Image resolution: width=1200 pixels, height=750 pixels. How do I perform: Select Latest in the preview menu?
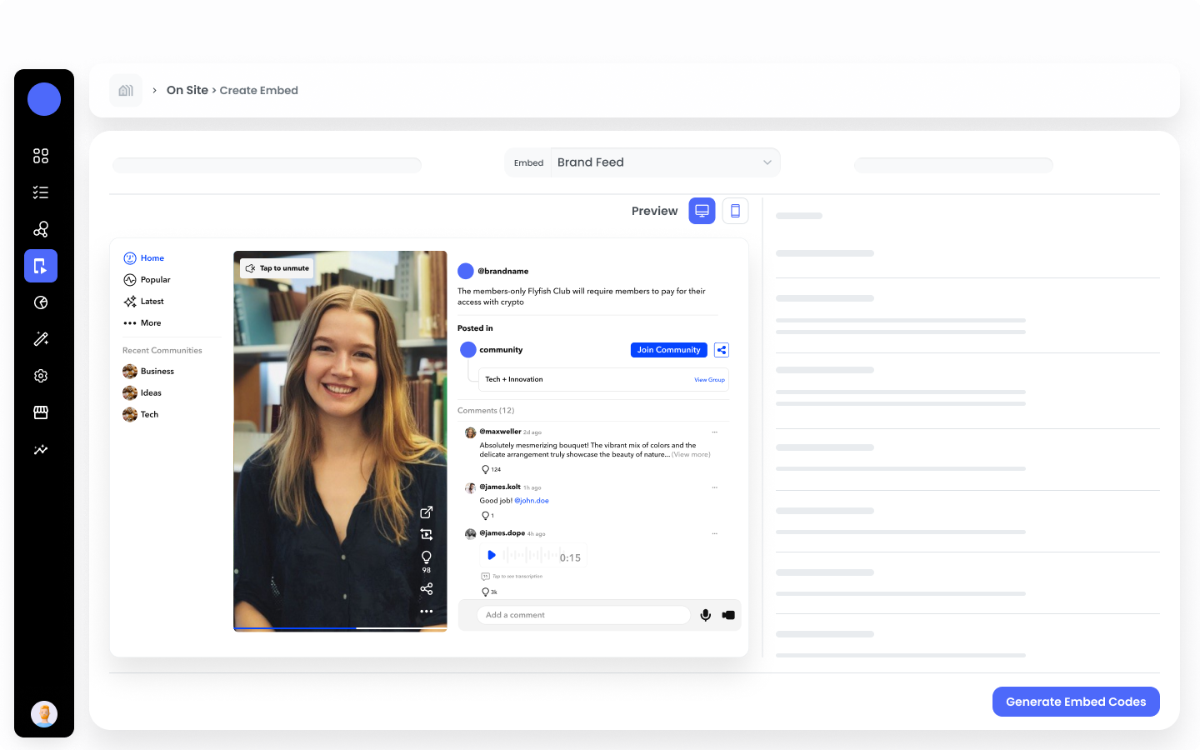pyautogui.click(x=144, y=302)
